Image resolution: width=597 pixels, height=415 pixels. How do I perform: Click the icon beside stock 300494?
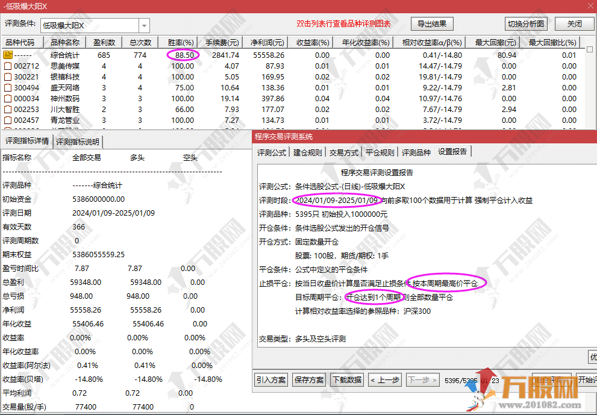(8, 87)
